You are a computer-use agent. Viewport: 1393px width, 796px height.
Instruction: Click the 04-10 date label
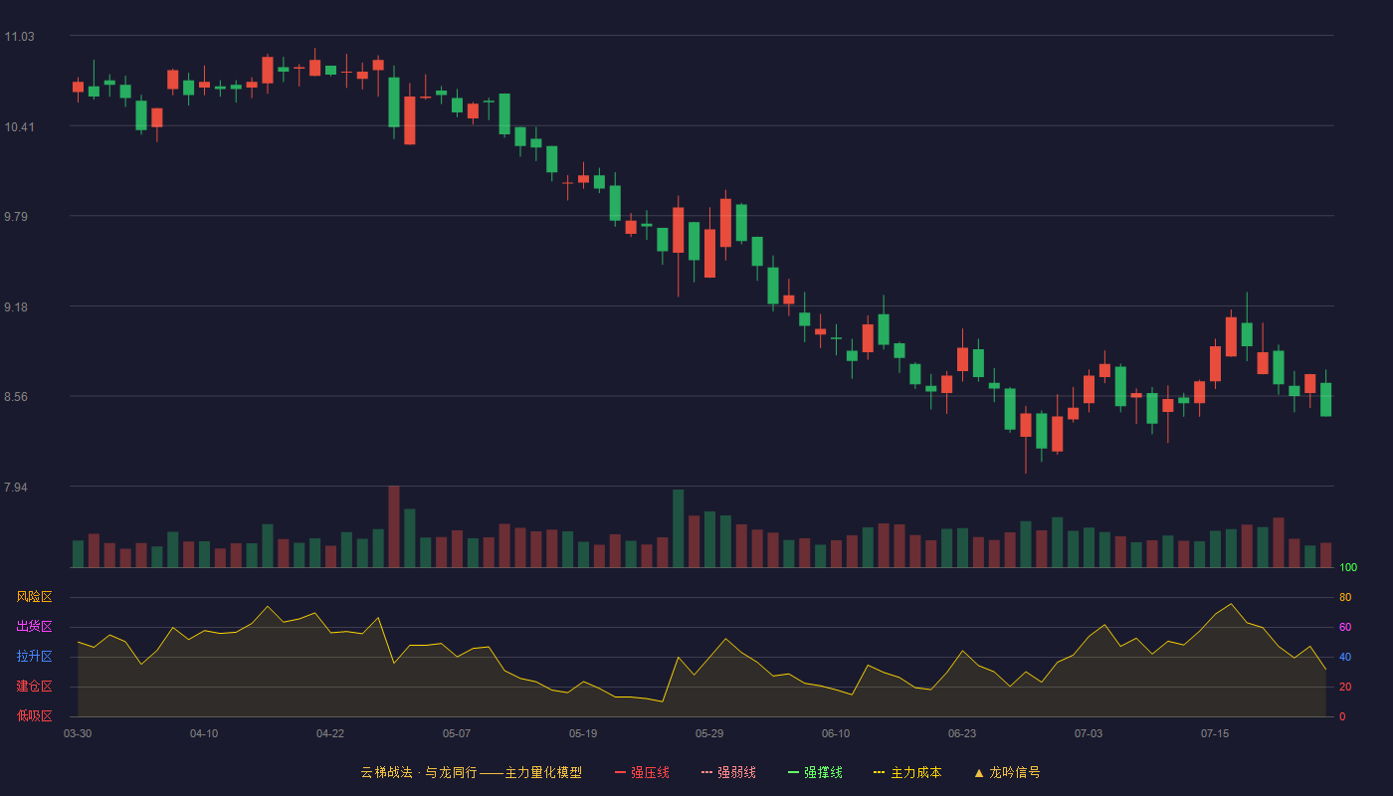pyautogui.click(x=204, y=733)
